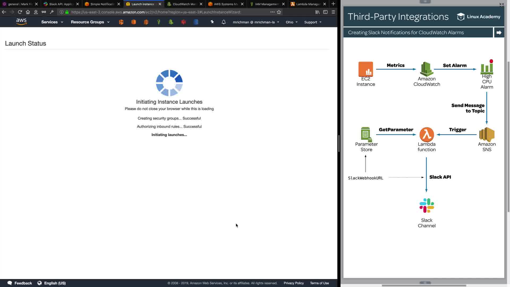Switch to the CloudWatch Management tab

coord(184,4)
